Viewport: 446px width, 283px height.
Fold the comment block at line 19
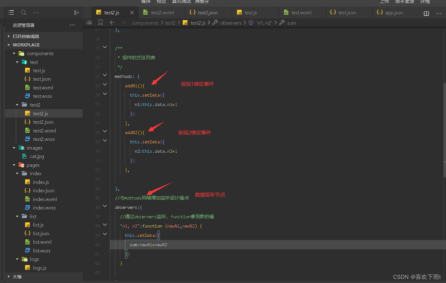pos(105,47)
